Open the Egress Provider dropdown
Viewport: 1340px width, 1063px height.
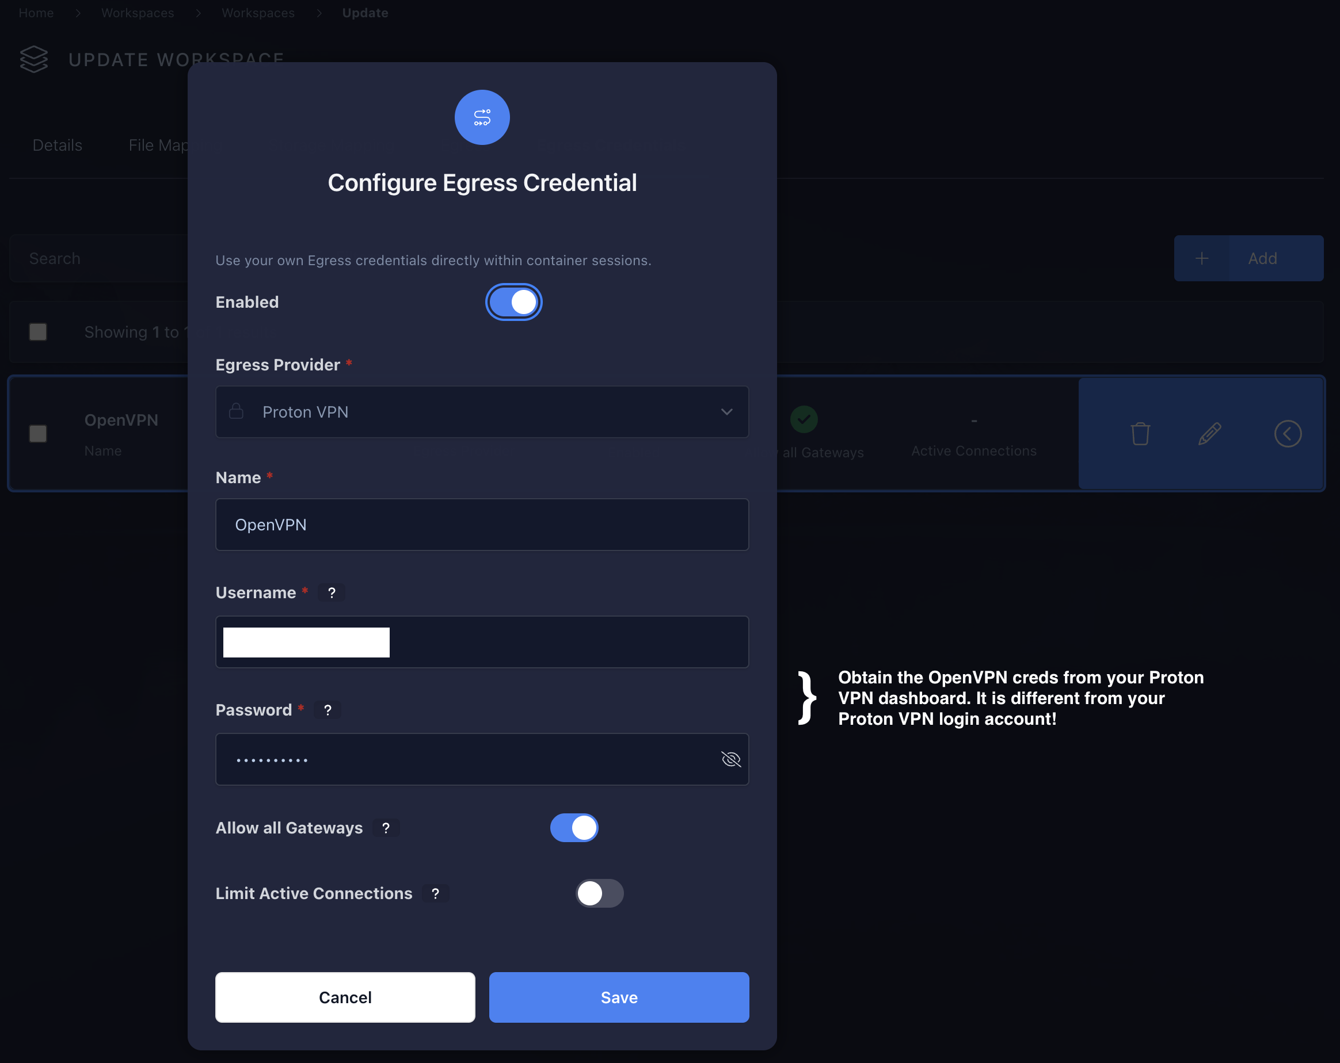point(482,412)
